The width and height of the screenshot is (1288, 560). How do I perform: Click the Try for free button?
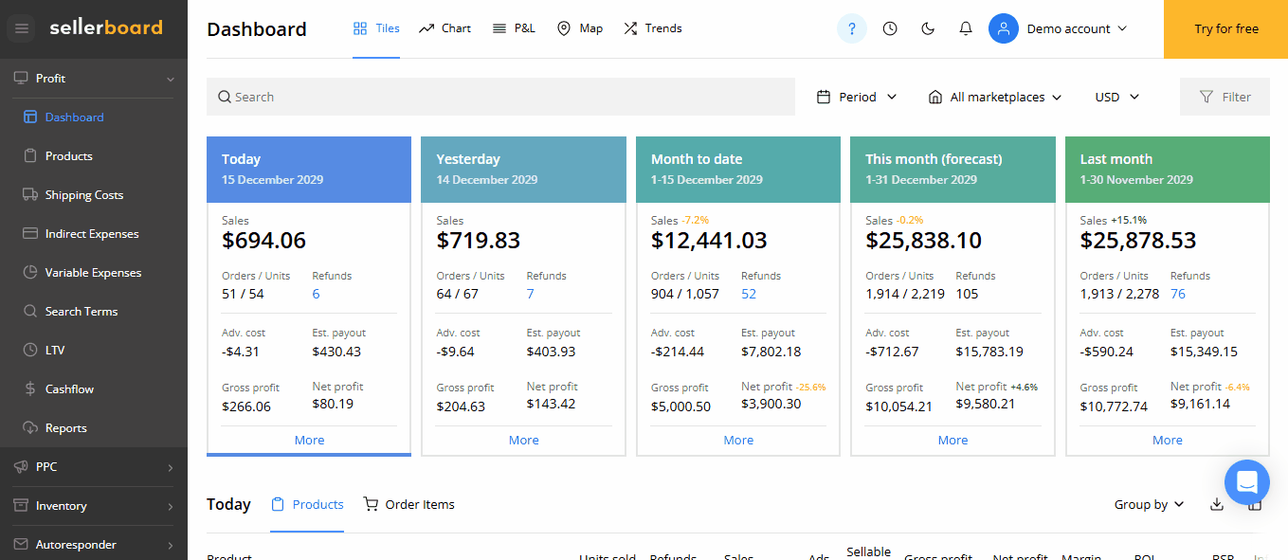(1225, 28)
